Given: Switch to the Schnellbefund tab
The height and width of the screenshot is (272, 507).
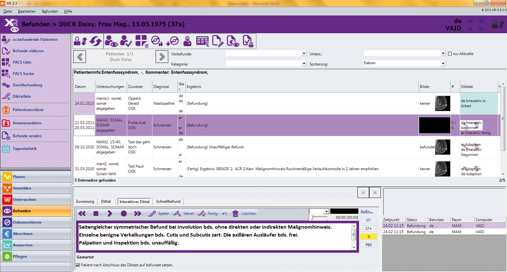Looking at the screenshot, I should point(168,201).
